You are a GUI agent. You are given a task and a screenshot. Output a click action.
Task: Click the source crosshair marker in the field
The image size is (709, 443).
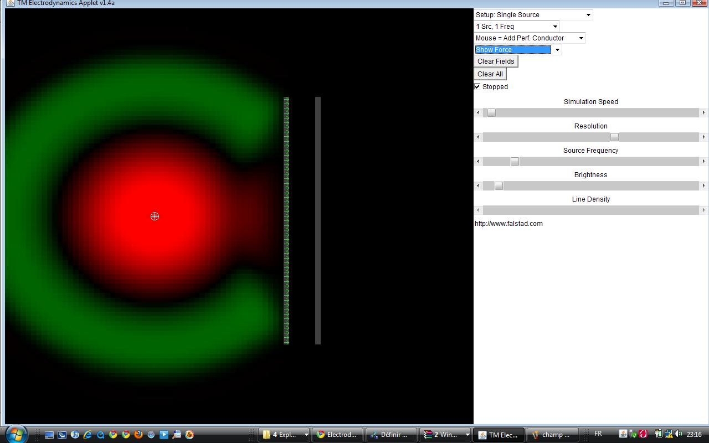pyautogui.click(x=155, y=216)
